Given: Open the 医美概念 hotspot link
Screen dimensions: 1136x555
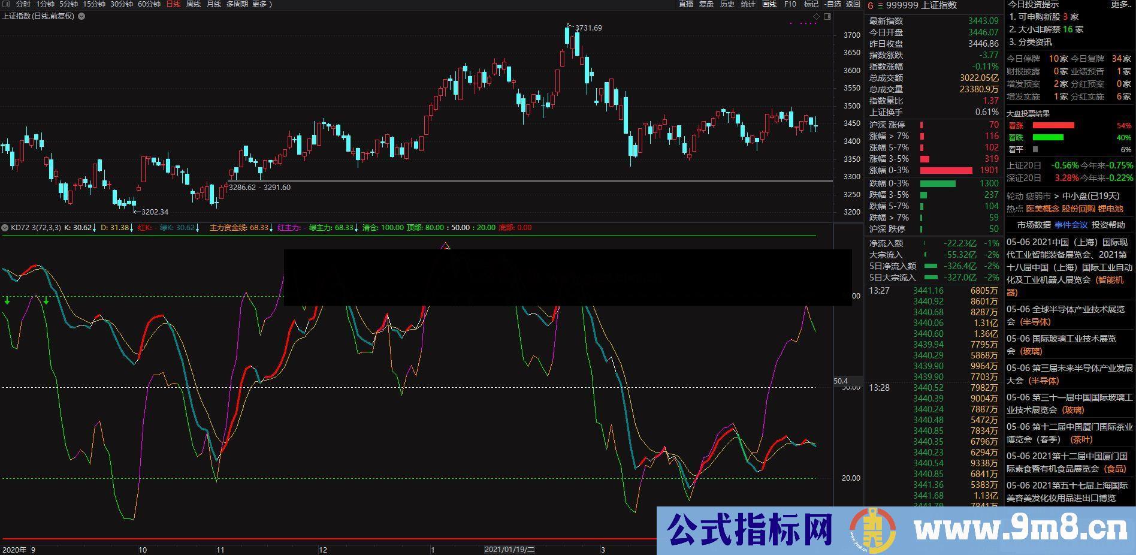Looking at the screenshot, I should point(1041,209).
